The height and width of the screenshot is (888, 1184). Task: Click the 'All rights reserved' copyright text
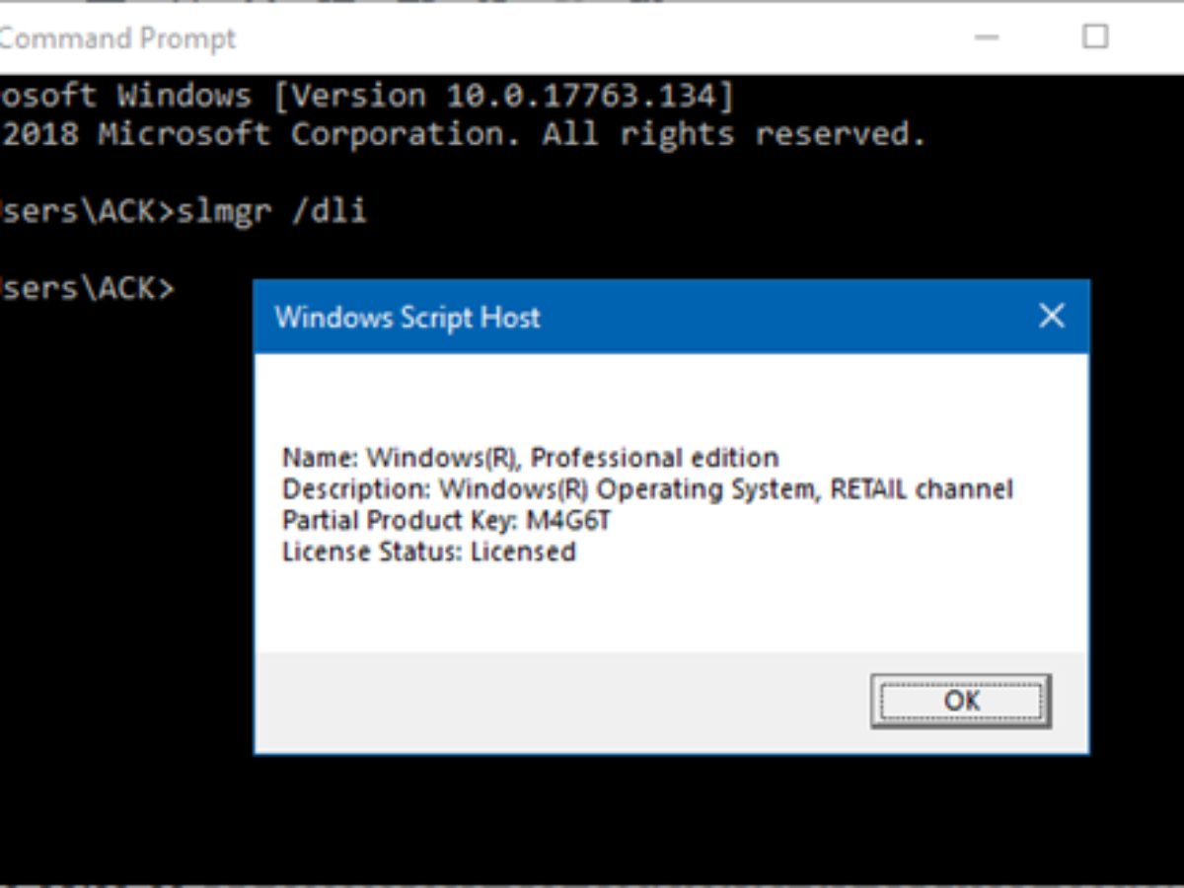[734, 133]
